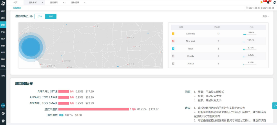Open the 跟卖 sidebar menu item
Image resolution: width=277 pixels, height=125 pixels.
coord(3,59)
